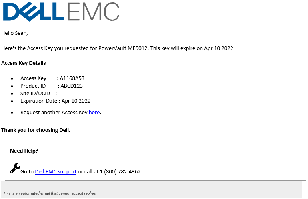
Task: Click the 'Product ID' label
Action: pyautogui.click(x=33, y=86)
